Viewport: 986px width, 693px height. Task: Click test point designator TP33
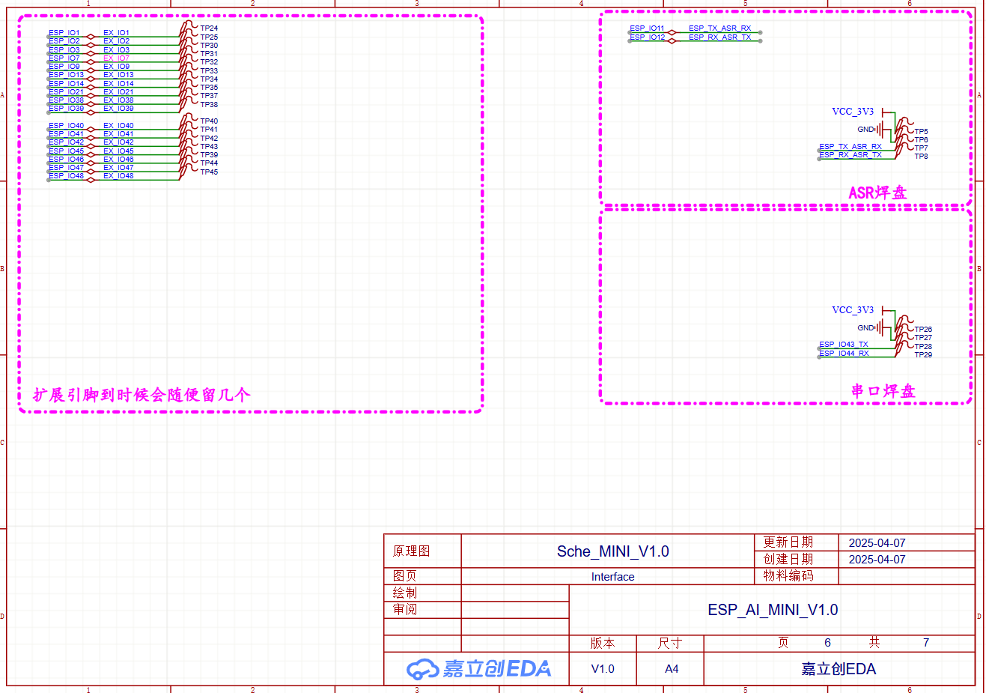[209, 71]
